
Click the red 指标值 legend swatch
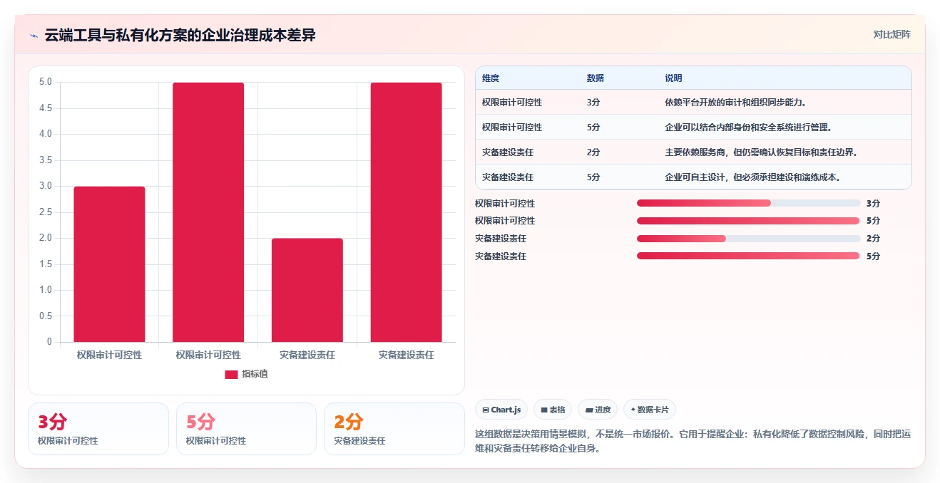pyautogui.click(x=231, y=374)
